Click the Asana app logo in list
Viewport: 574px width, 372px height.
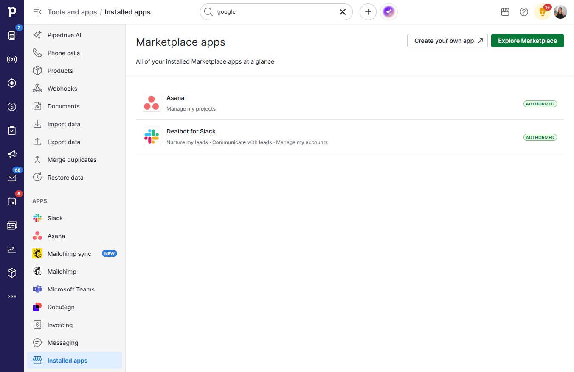[x=152, y=103]
